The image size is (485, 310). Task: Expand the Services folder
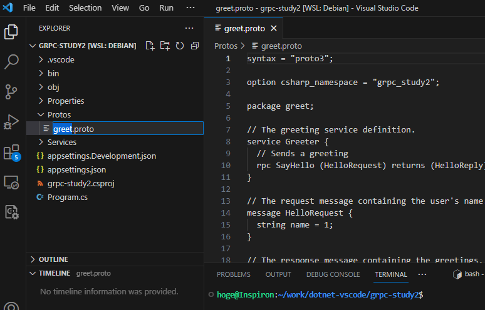(61, 142)
